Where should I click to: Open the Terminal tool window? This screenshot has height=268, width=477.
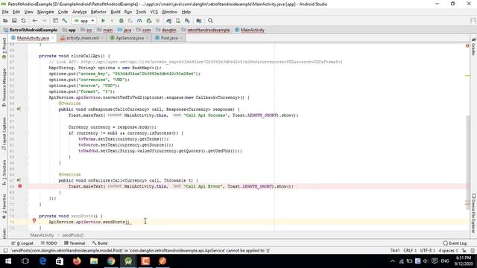75,243
